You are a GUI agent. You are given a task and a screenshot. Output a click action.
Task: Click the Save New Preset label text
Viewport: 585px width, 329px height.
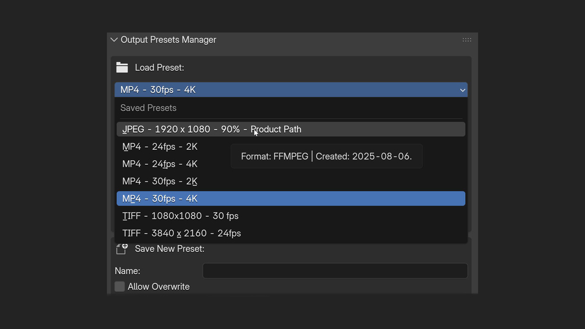(169, 249)
